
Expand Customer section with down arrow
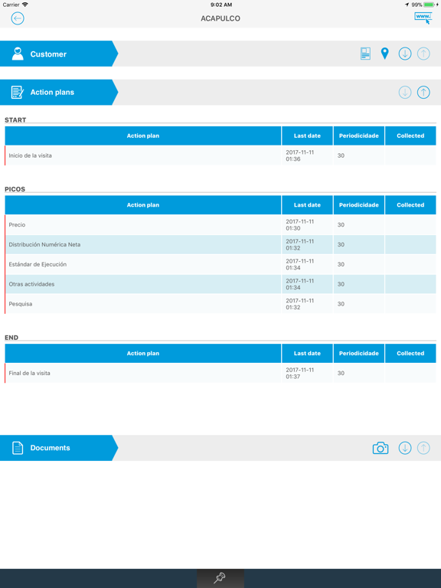pyautogui.click(x=404, y=54)
